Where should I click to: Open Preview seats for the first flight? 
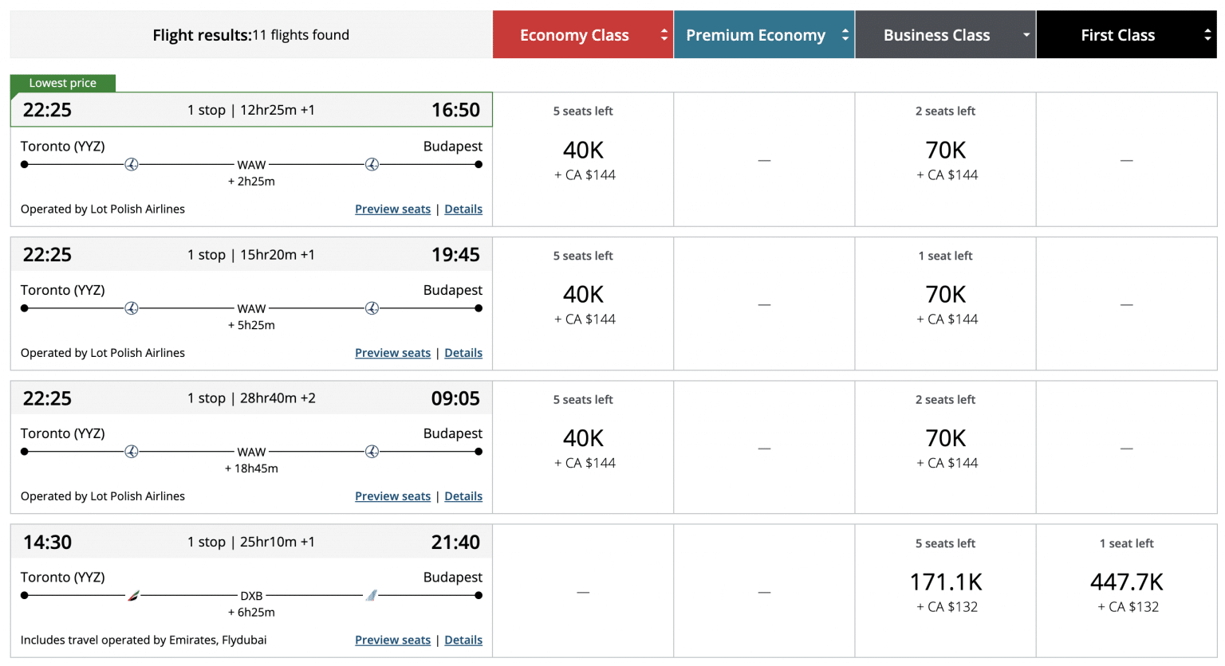(392, 209)
